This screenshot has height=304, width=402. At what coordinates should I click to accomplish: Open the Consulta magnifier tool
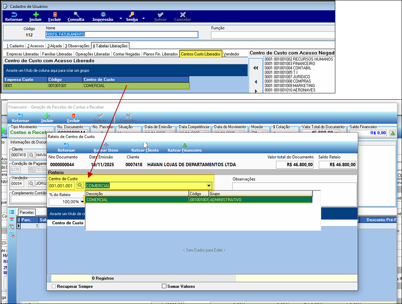(76, 16)
